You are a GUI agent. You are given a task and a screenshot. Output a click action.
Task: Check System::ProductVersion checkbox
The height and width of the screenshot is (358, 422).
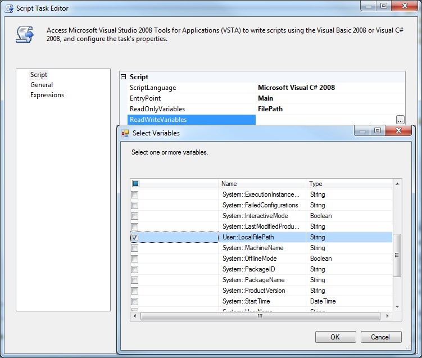[134, 291]
